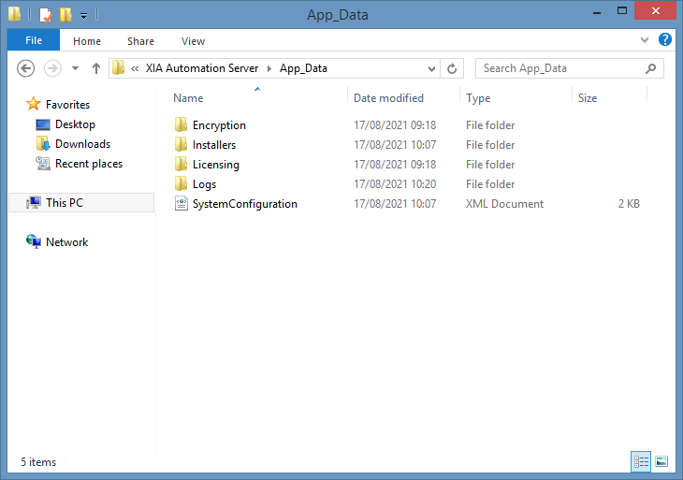Click the 5 items status text
The height and width of the screenshot is (480, 683).
[x=38, y=461]
